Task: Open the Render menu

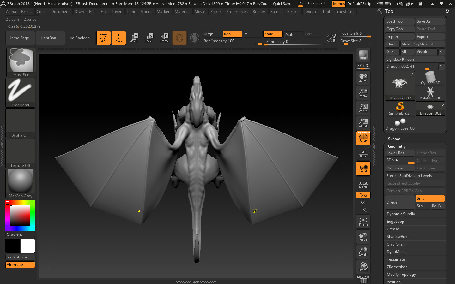Action: coord(259,11)
